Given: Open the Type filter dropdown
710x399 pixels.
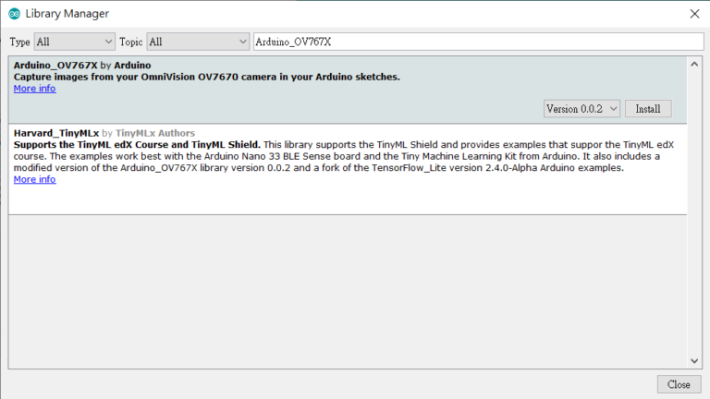Looking at the screenshot, I should click(74, 42).
